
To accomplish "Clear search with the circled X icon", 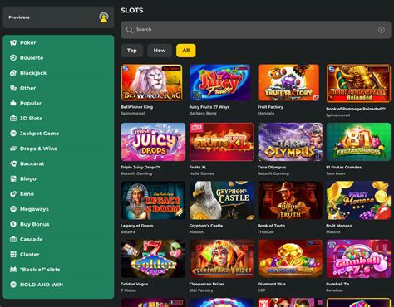I will pos(382,30).
